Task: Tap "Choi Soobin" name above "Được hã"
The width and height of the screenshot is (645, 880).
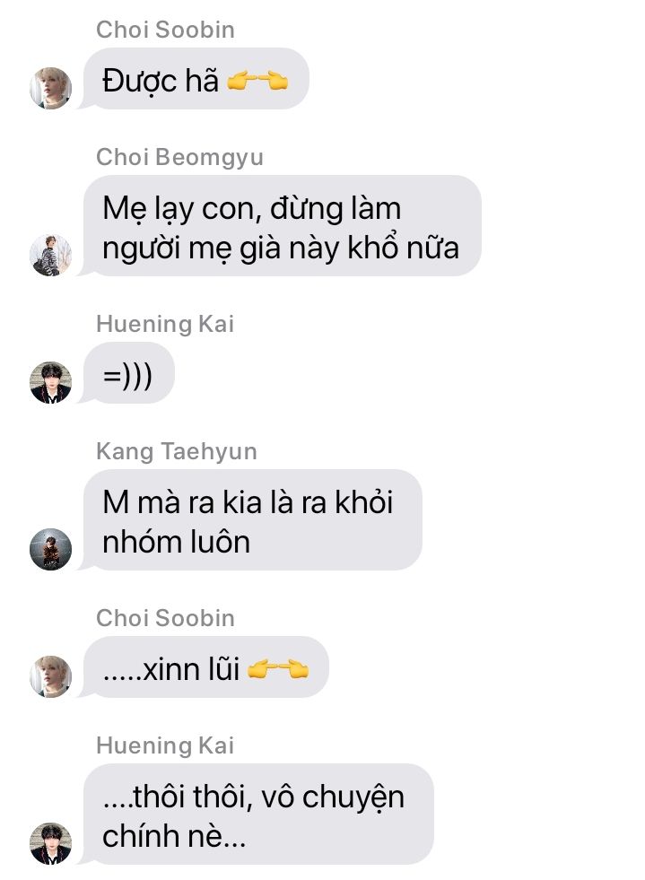Action: coord(165,30)
